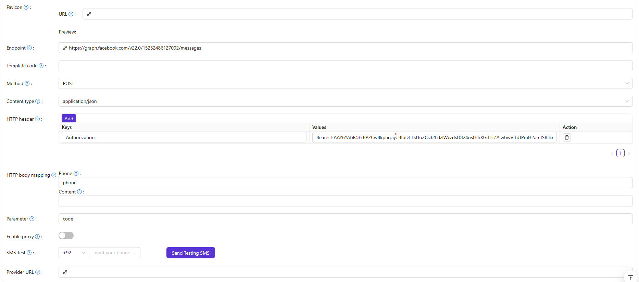
Task: Click the Content mapping input field
Action: coord(346,201)
